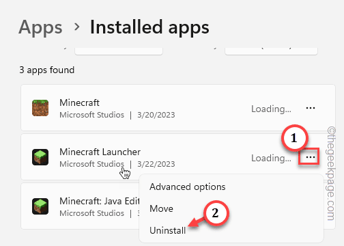The width and height of the screenshot is (344, 246).
Task: Open the three-dot menu for Minecraft
Action: click(311, 108)
